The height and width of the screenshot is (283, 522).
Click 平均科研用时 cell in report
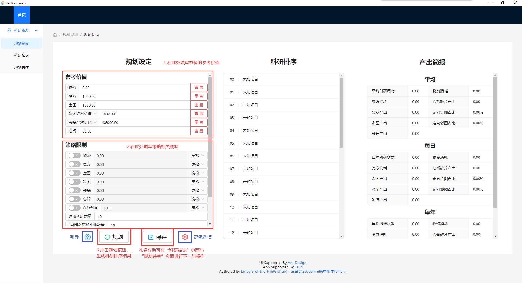[x=387, y=91]
